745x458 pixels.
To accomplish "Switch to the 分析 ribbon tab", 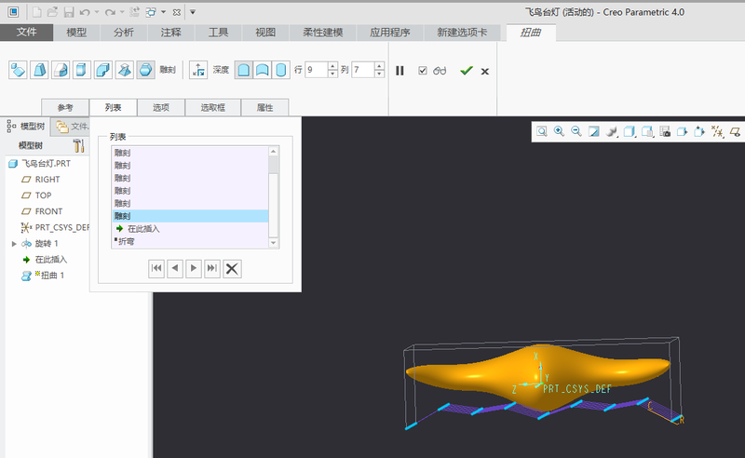I will click(124, 33).
